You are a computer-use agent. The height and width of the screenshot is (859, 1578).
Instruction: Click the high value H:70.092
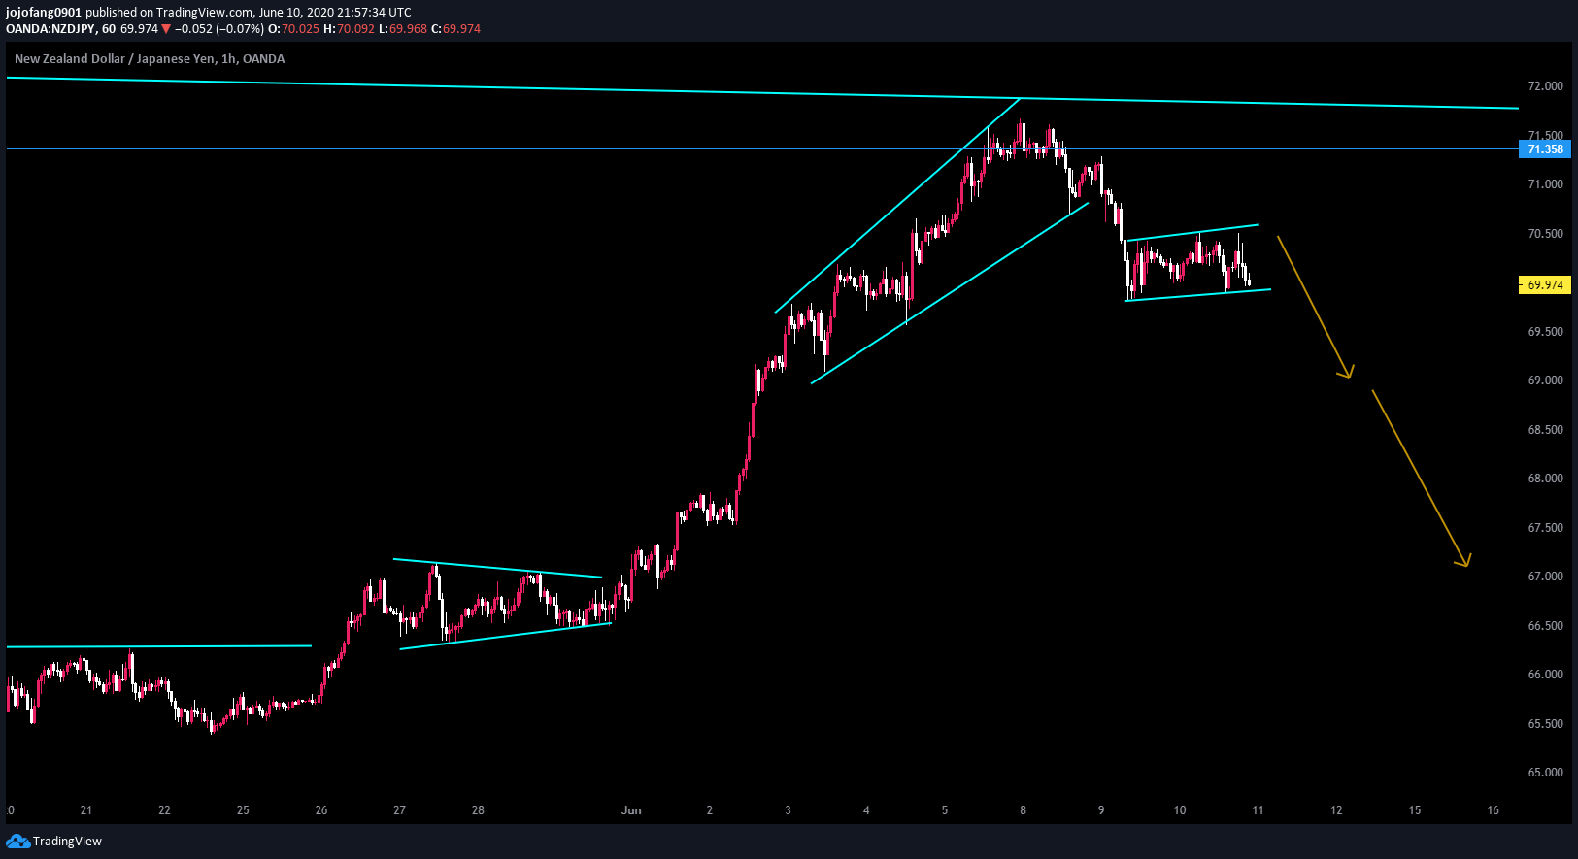(x=349, y=29)
